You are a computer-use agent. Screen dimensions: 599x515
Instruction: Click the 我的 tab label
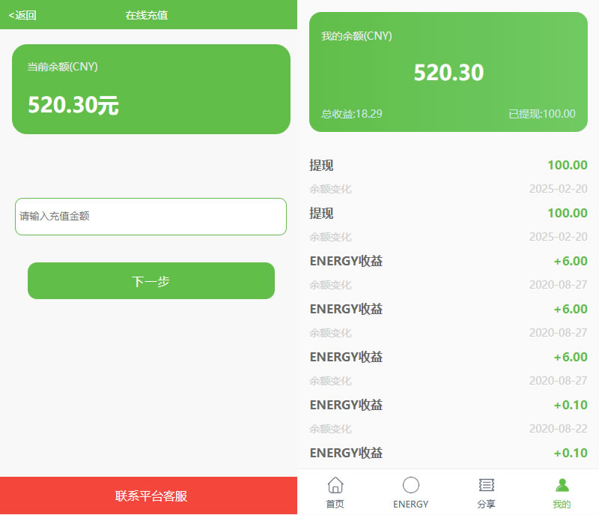pos(562,504)
